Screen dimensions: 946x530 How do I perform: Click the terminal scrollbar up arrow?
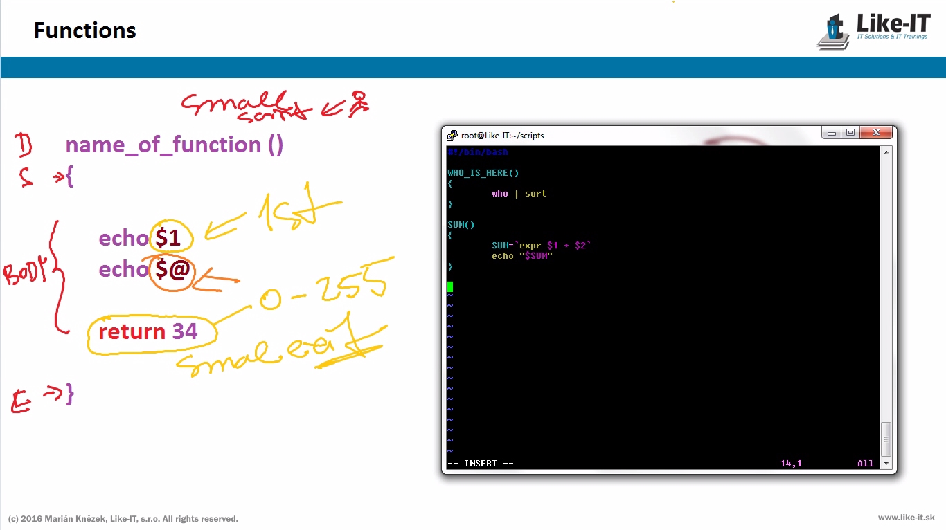point(886,152)
